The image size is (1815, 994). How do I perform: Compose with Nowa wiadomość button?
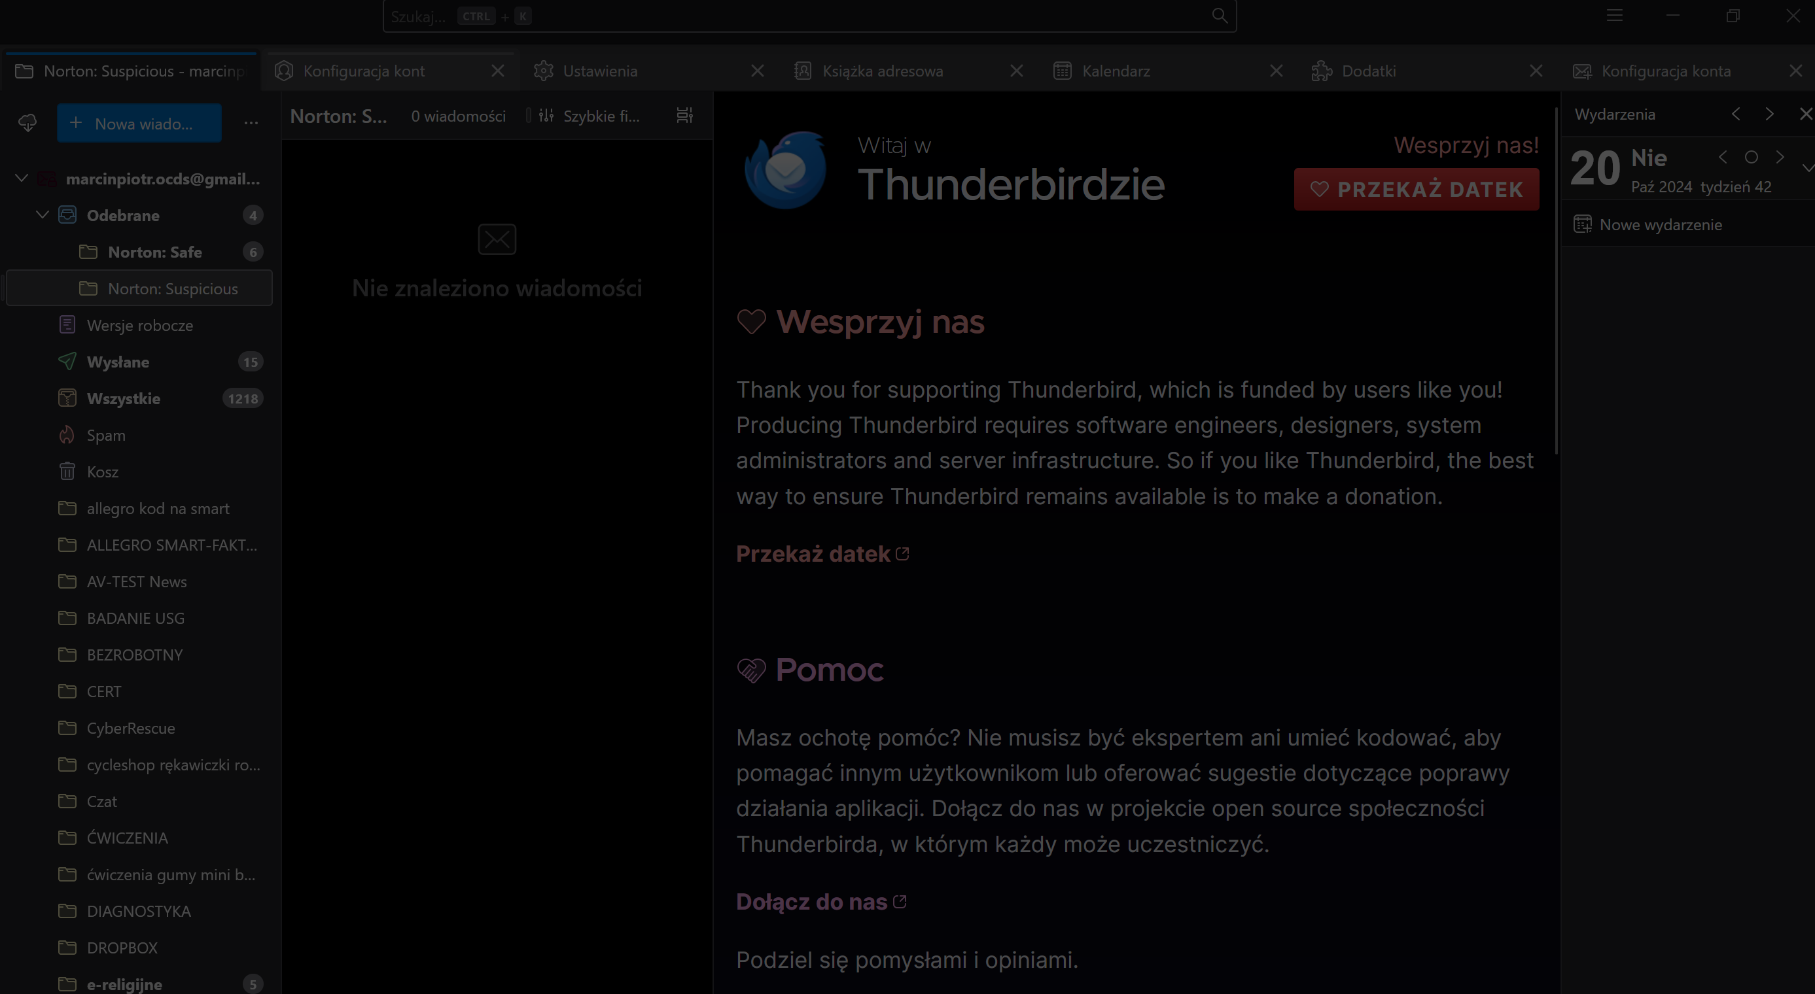pos(139,123)
